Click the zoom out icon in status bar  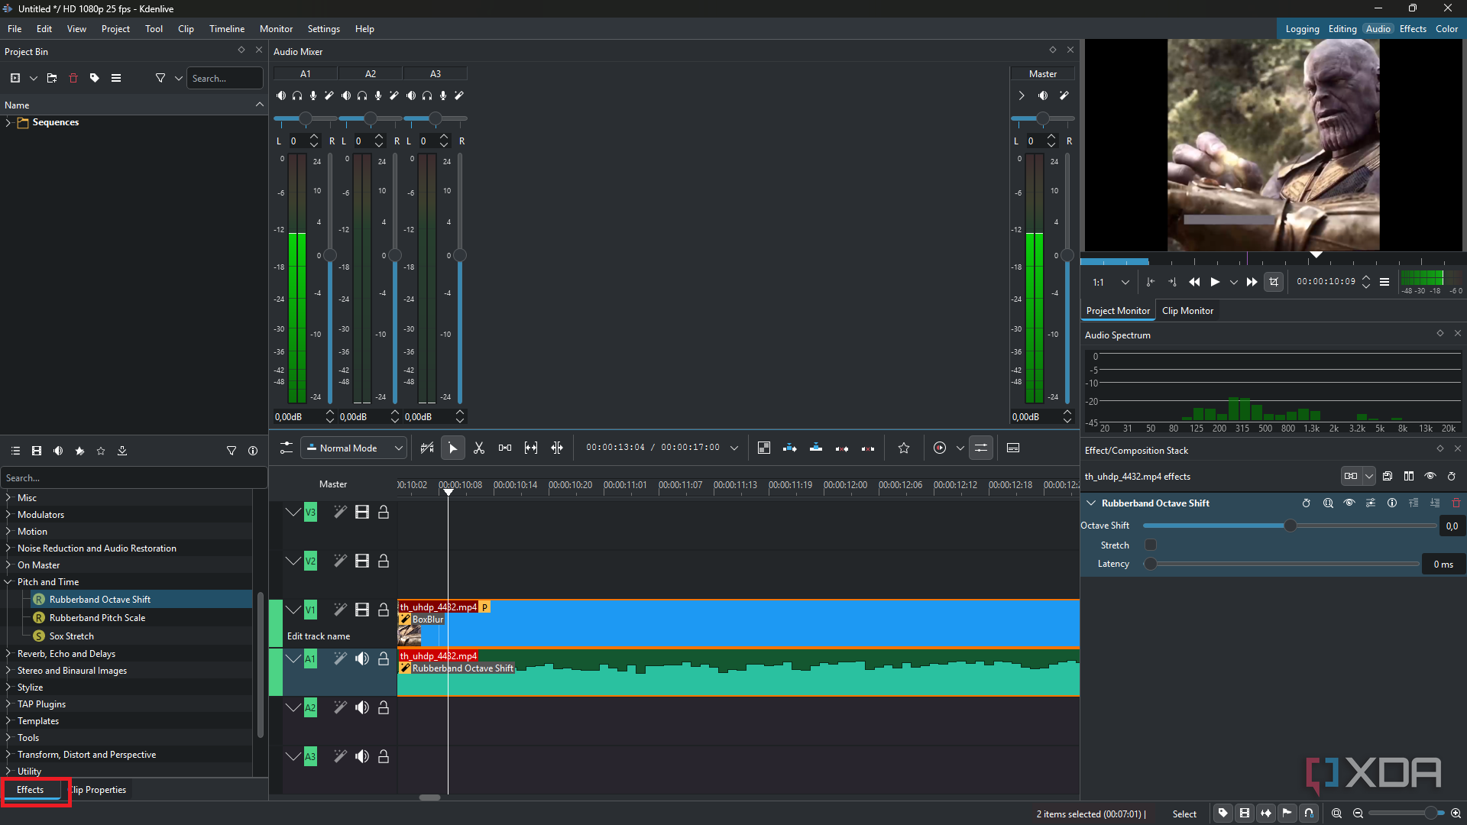[1358, 814]
